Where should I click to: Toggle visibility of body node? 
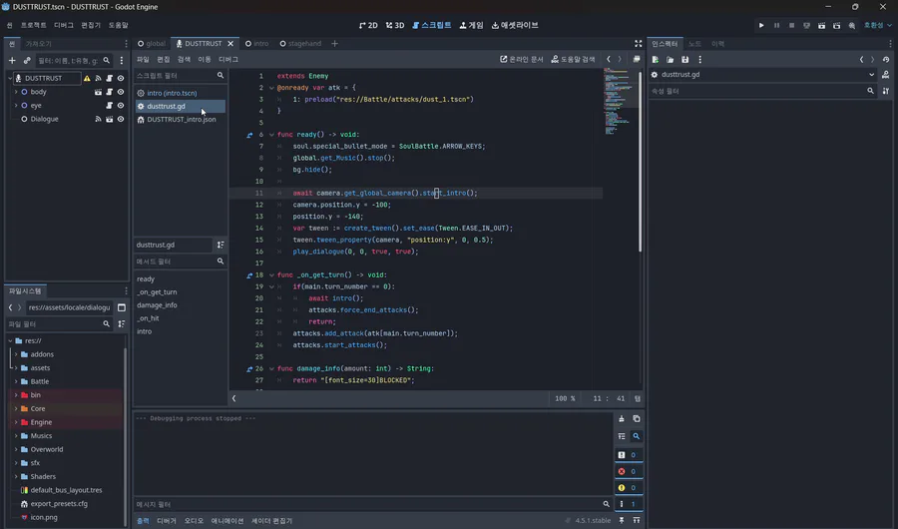121,92
